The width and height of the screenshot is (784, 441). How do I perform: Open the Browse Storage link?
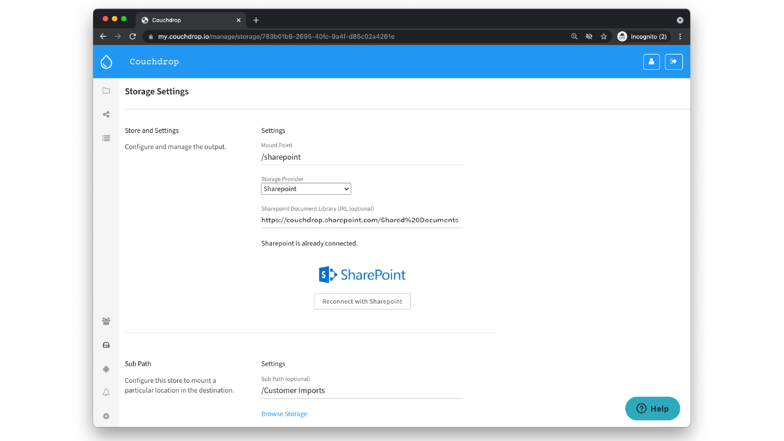[x=284, y=414]
